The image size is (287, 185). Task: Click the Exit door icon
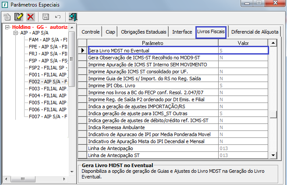click(73, 17)
